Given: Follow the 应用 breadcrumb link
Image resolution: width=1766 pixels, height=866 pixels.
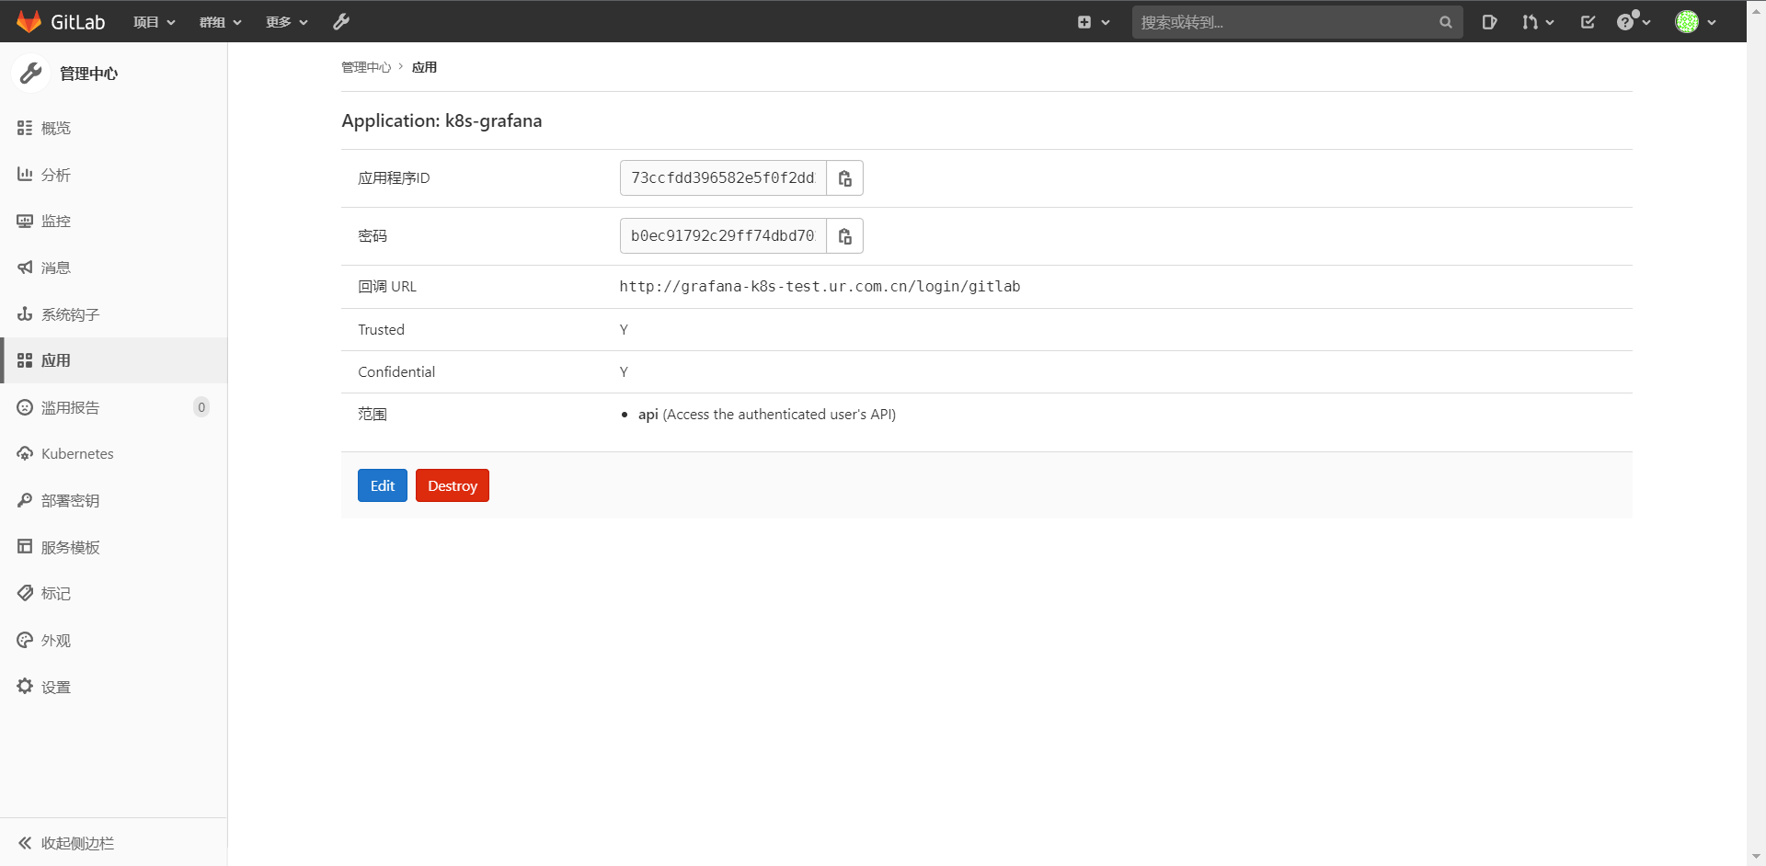Looking at the screenshot, I should point(424,67).
